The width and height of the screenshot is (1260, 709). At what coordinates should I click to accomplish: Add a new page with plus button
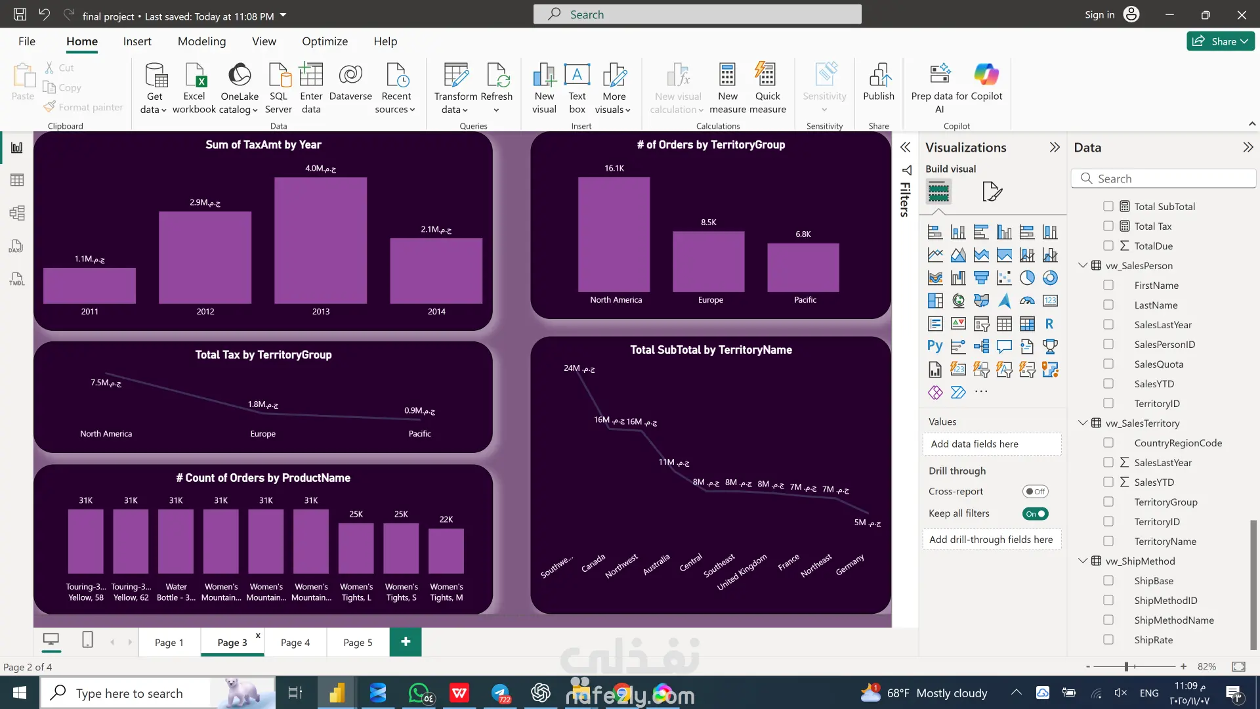(x=406, y=642)
